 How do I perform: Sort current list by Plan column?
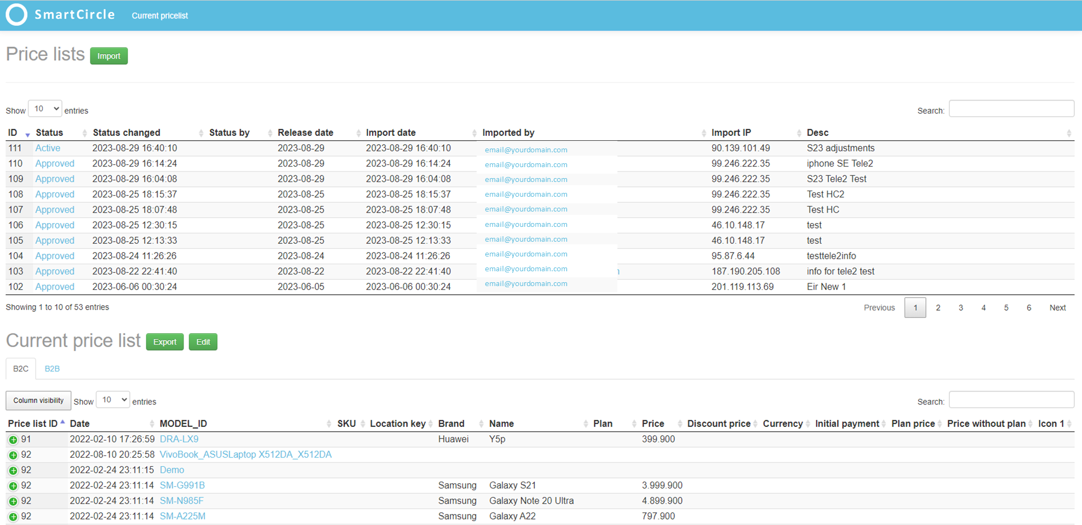(x=615, y=424)
